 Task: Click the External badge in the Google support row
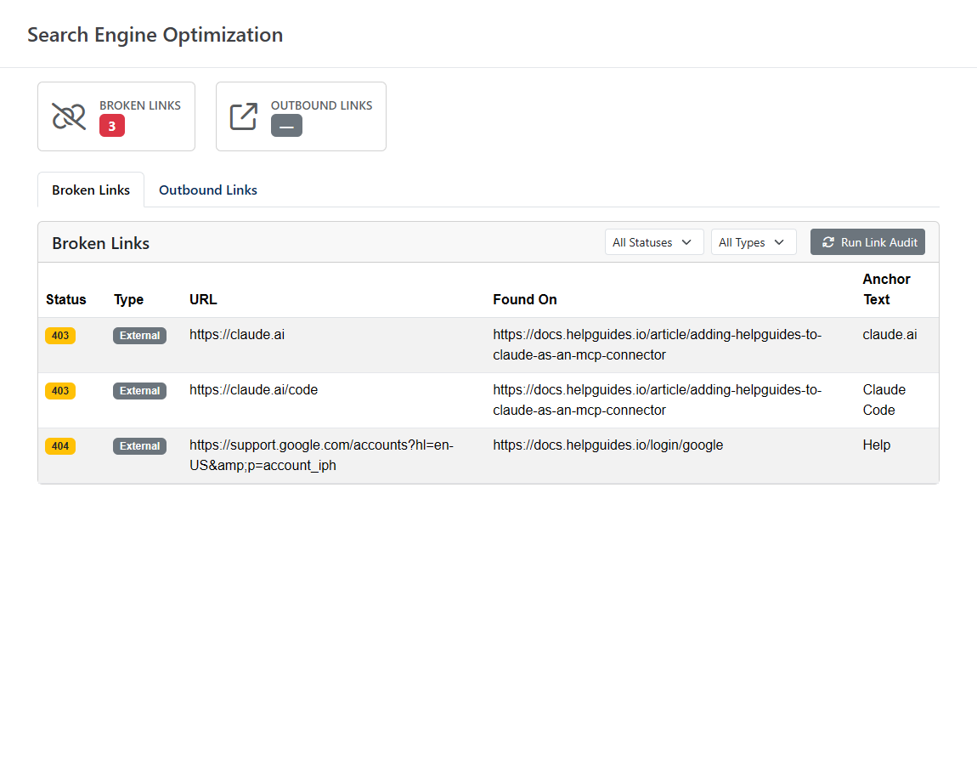point(139,446)
